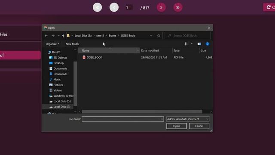Viewport: 275px width, 155px height.
Task: Click scroll right arrow of file list
Action: [211, 112]
